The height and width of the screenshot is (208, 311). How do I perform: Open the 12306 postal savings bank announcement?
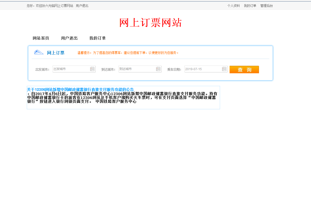pos(80,89)
